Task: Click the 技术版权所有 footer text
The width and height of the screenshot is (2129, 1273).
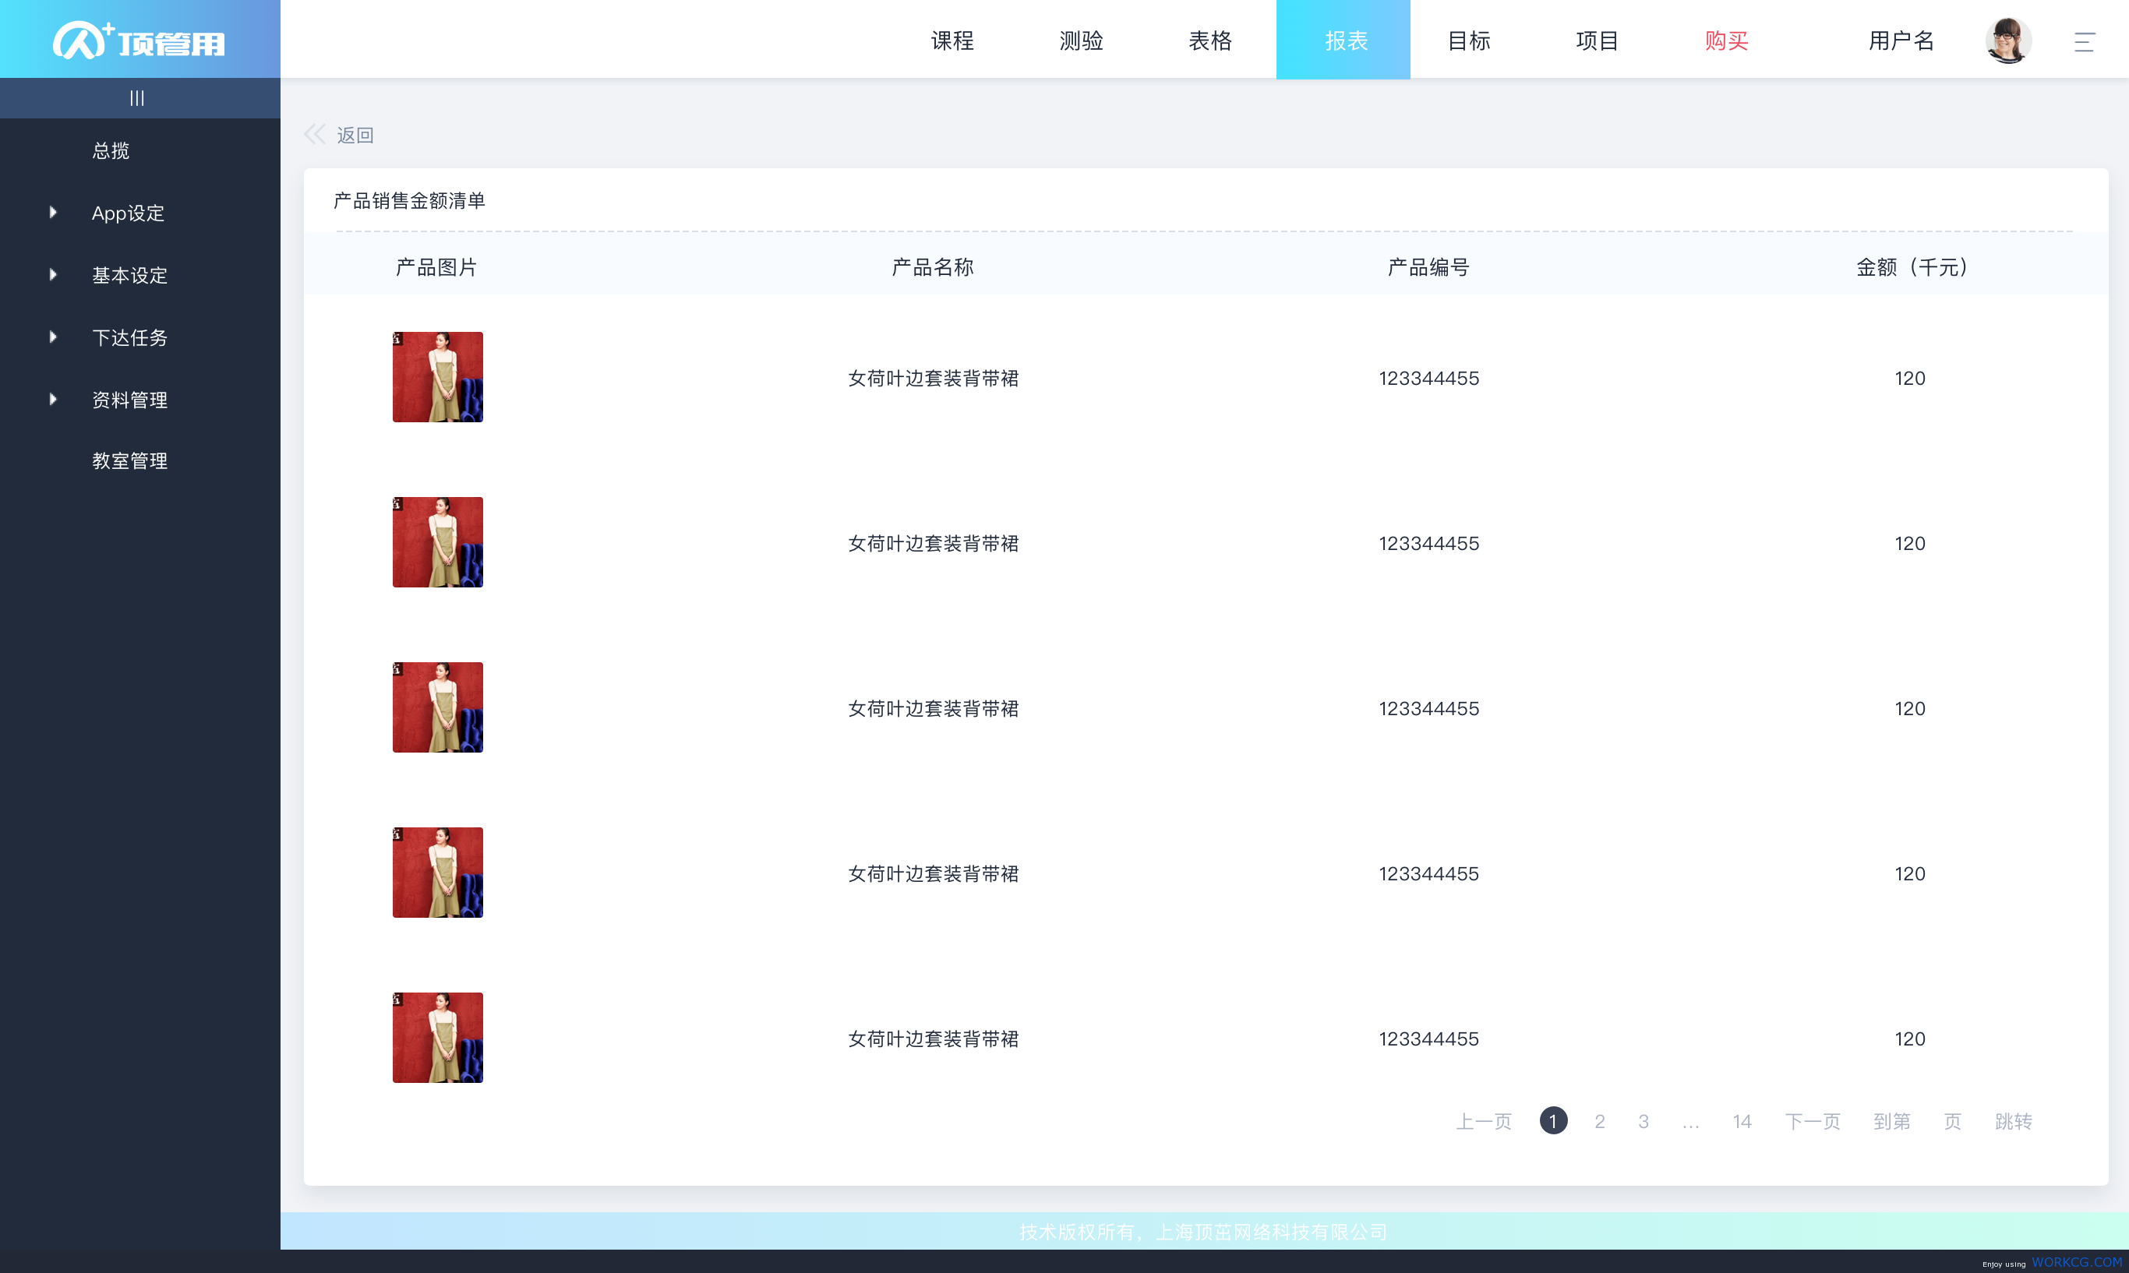Action: (1203, 1232)
